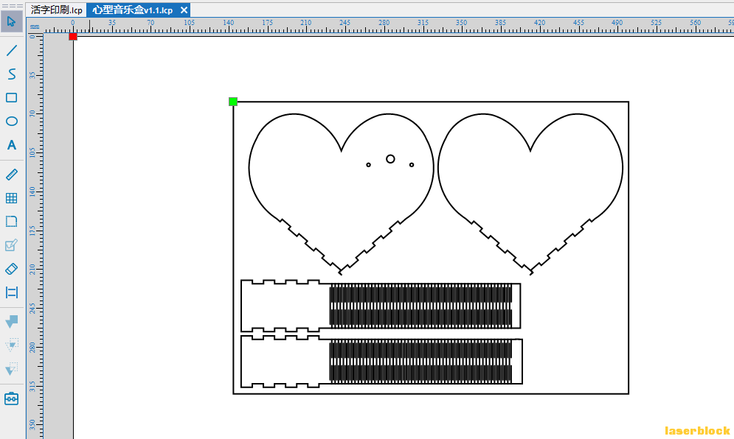The width and height of the screenshot is (734, 439).
Task: Click the red origin marker square
Action: pyautogui.click(x=73, y=37)
